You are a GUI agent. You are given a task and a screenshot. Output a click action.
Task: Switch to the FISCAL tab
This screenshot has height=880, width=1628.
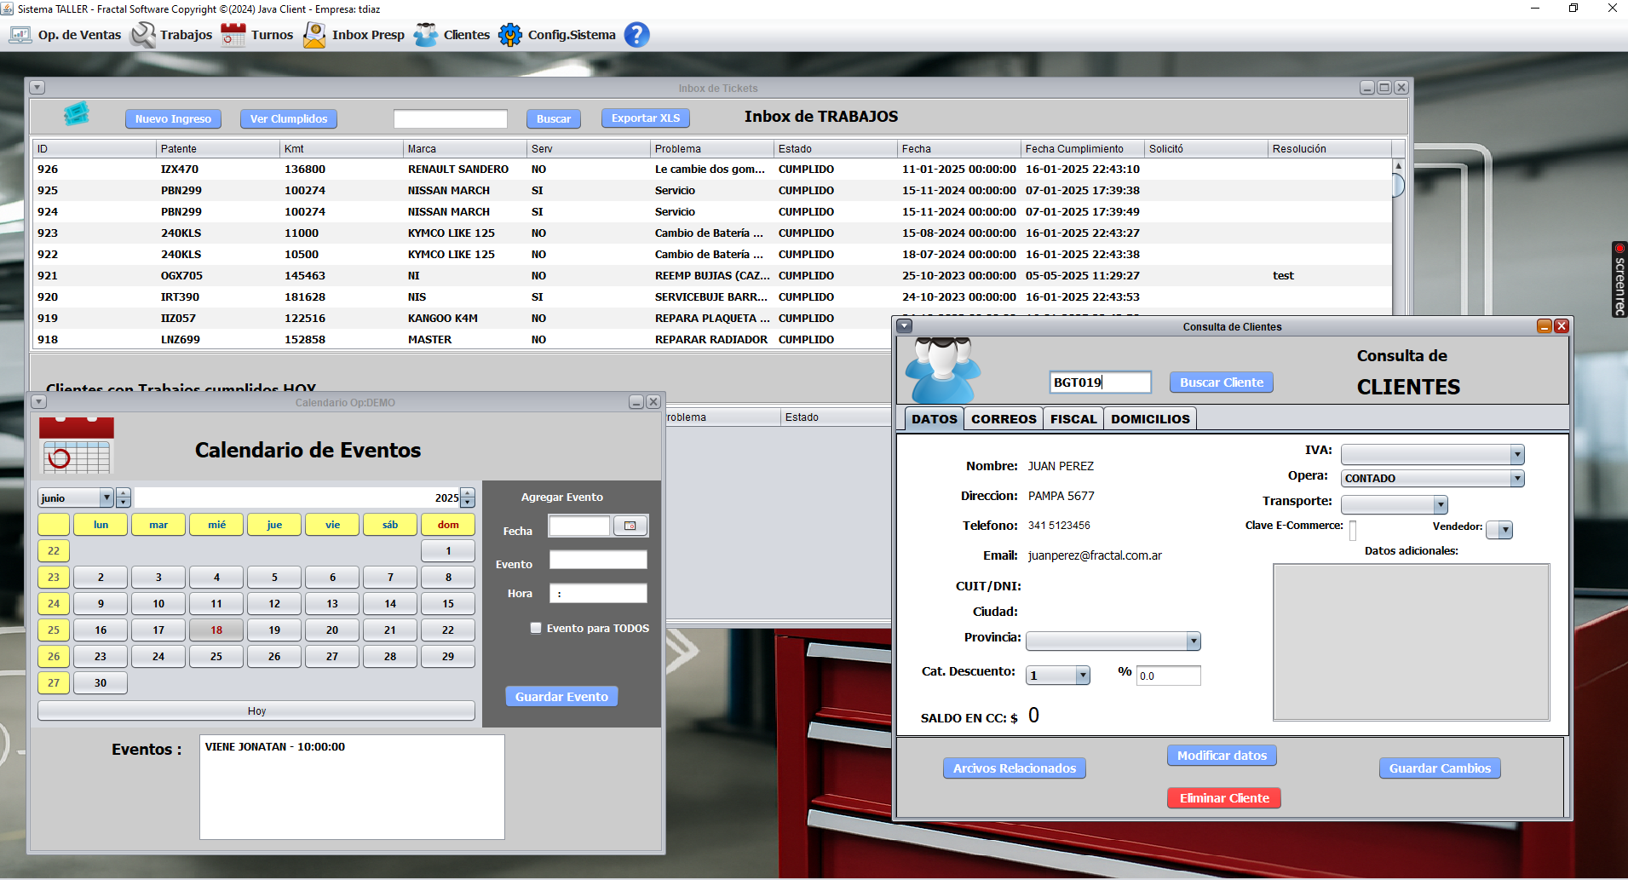1073,419
